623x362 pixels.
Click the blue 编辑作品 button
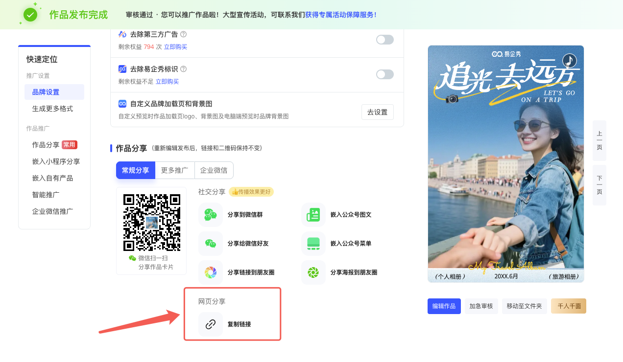pyautogui.click(x=444, y=306)
